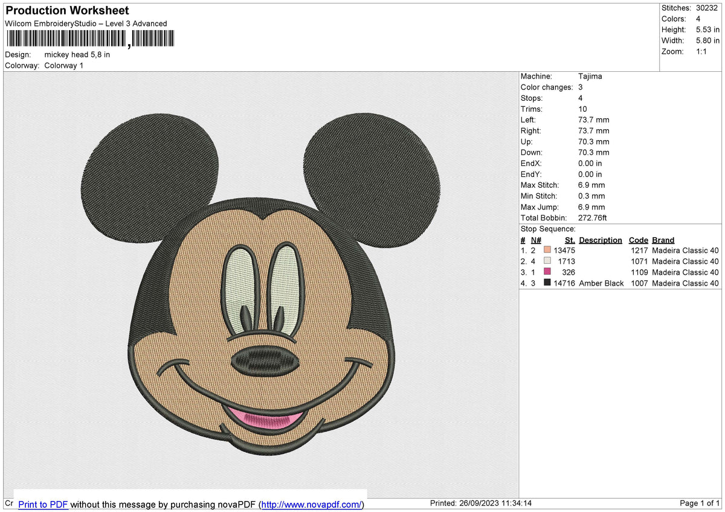Select the Trims value 10
This screenshot has height=512, width=725.
pos(583,109)
